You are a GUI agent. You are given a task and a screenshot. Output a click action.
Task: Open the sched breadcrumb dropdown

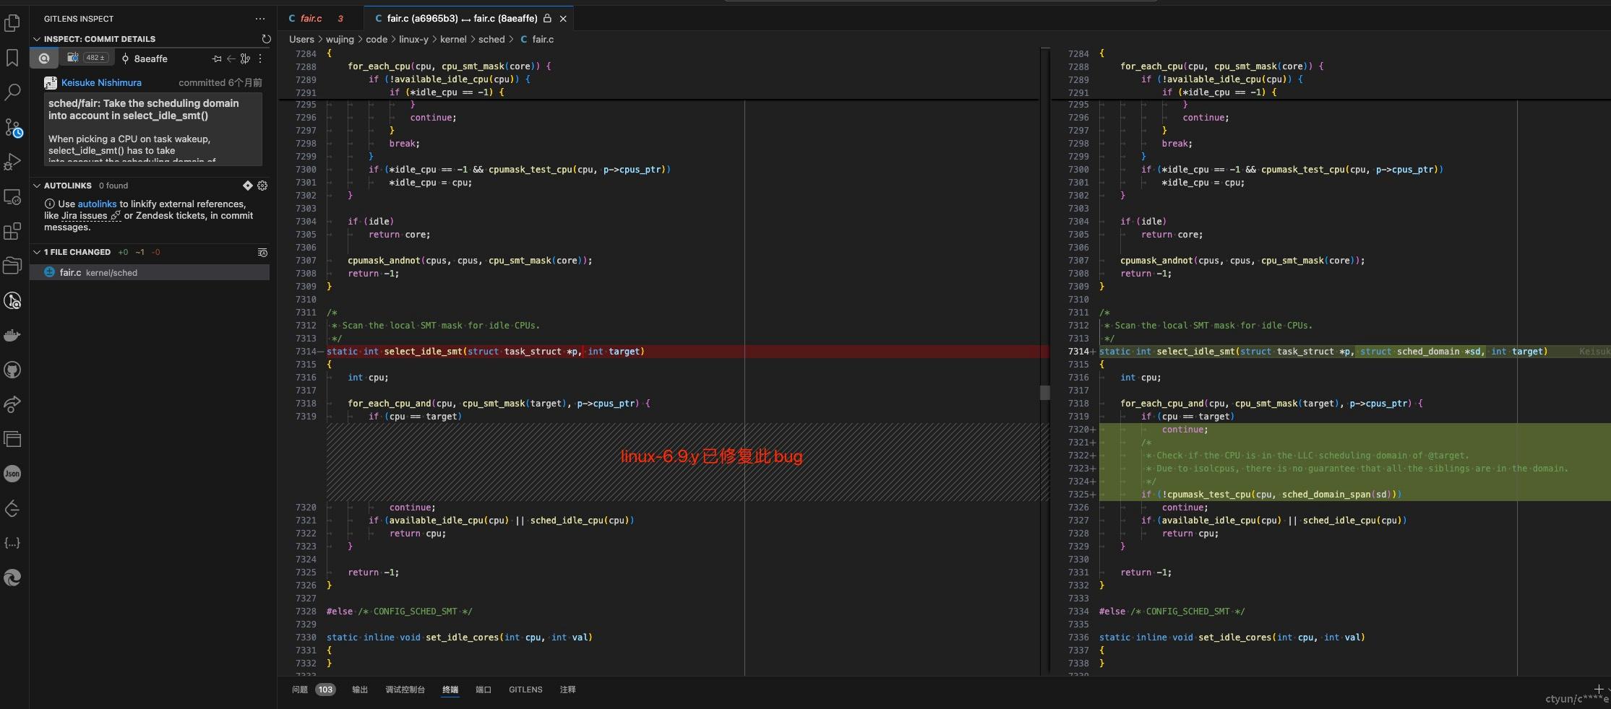(x=491, y=39)
